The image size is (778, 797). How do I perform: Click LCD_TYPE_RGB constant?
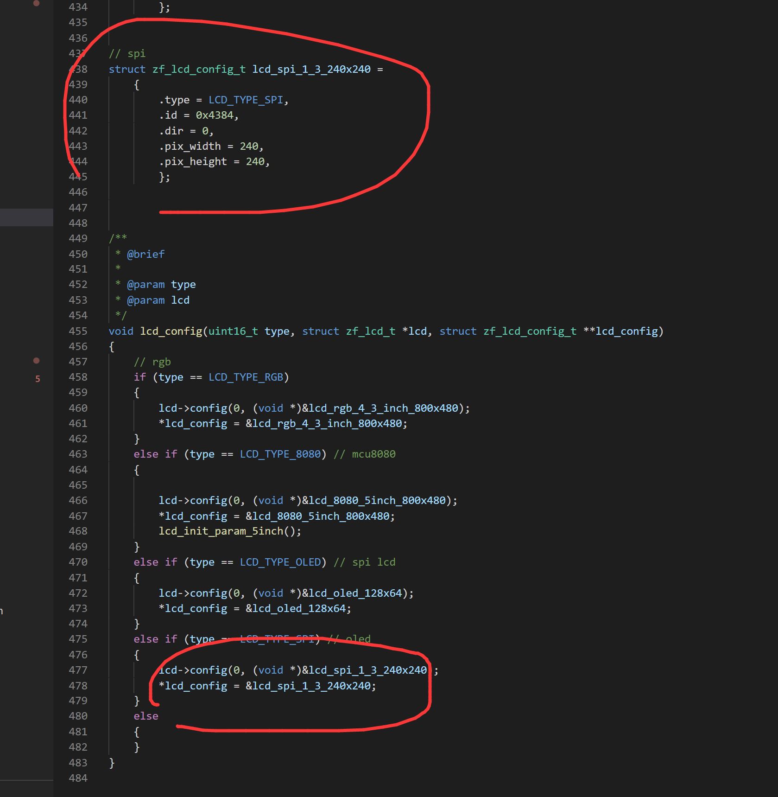coord(246,377)
